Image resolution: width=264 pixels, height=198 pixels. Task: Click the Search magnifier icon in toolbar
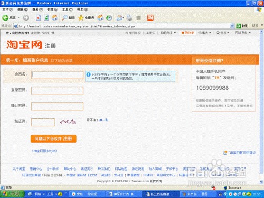pos(64,17)
